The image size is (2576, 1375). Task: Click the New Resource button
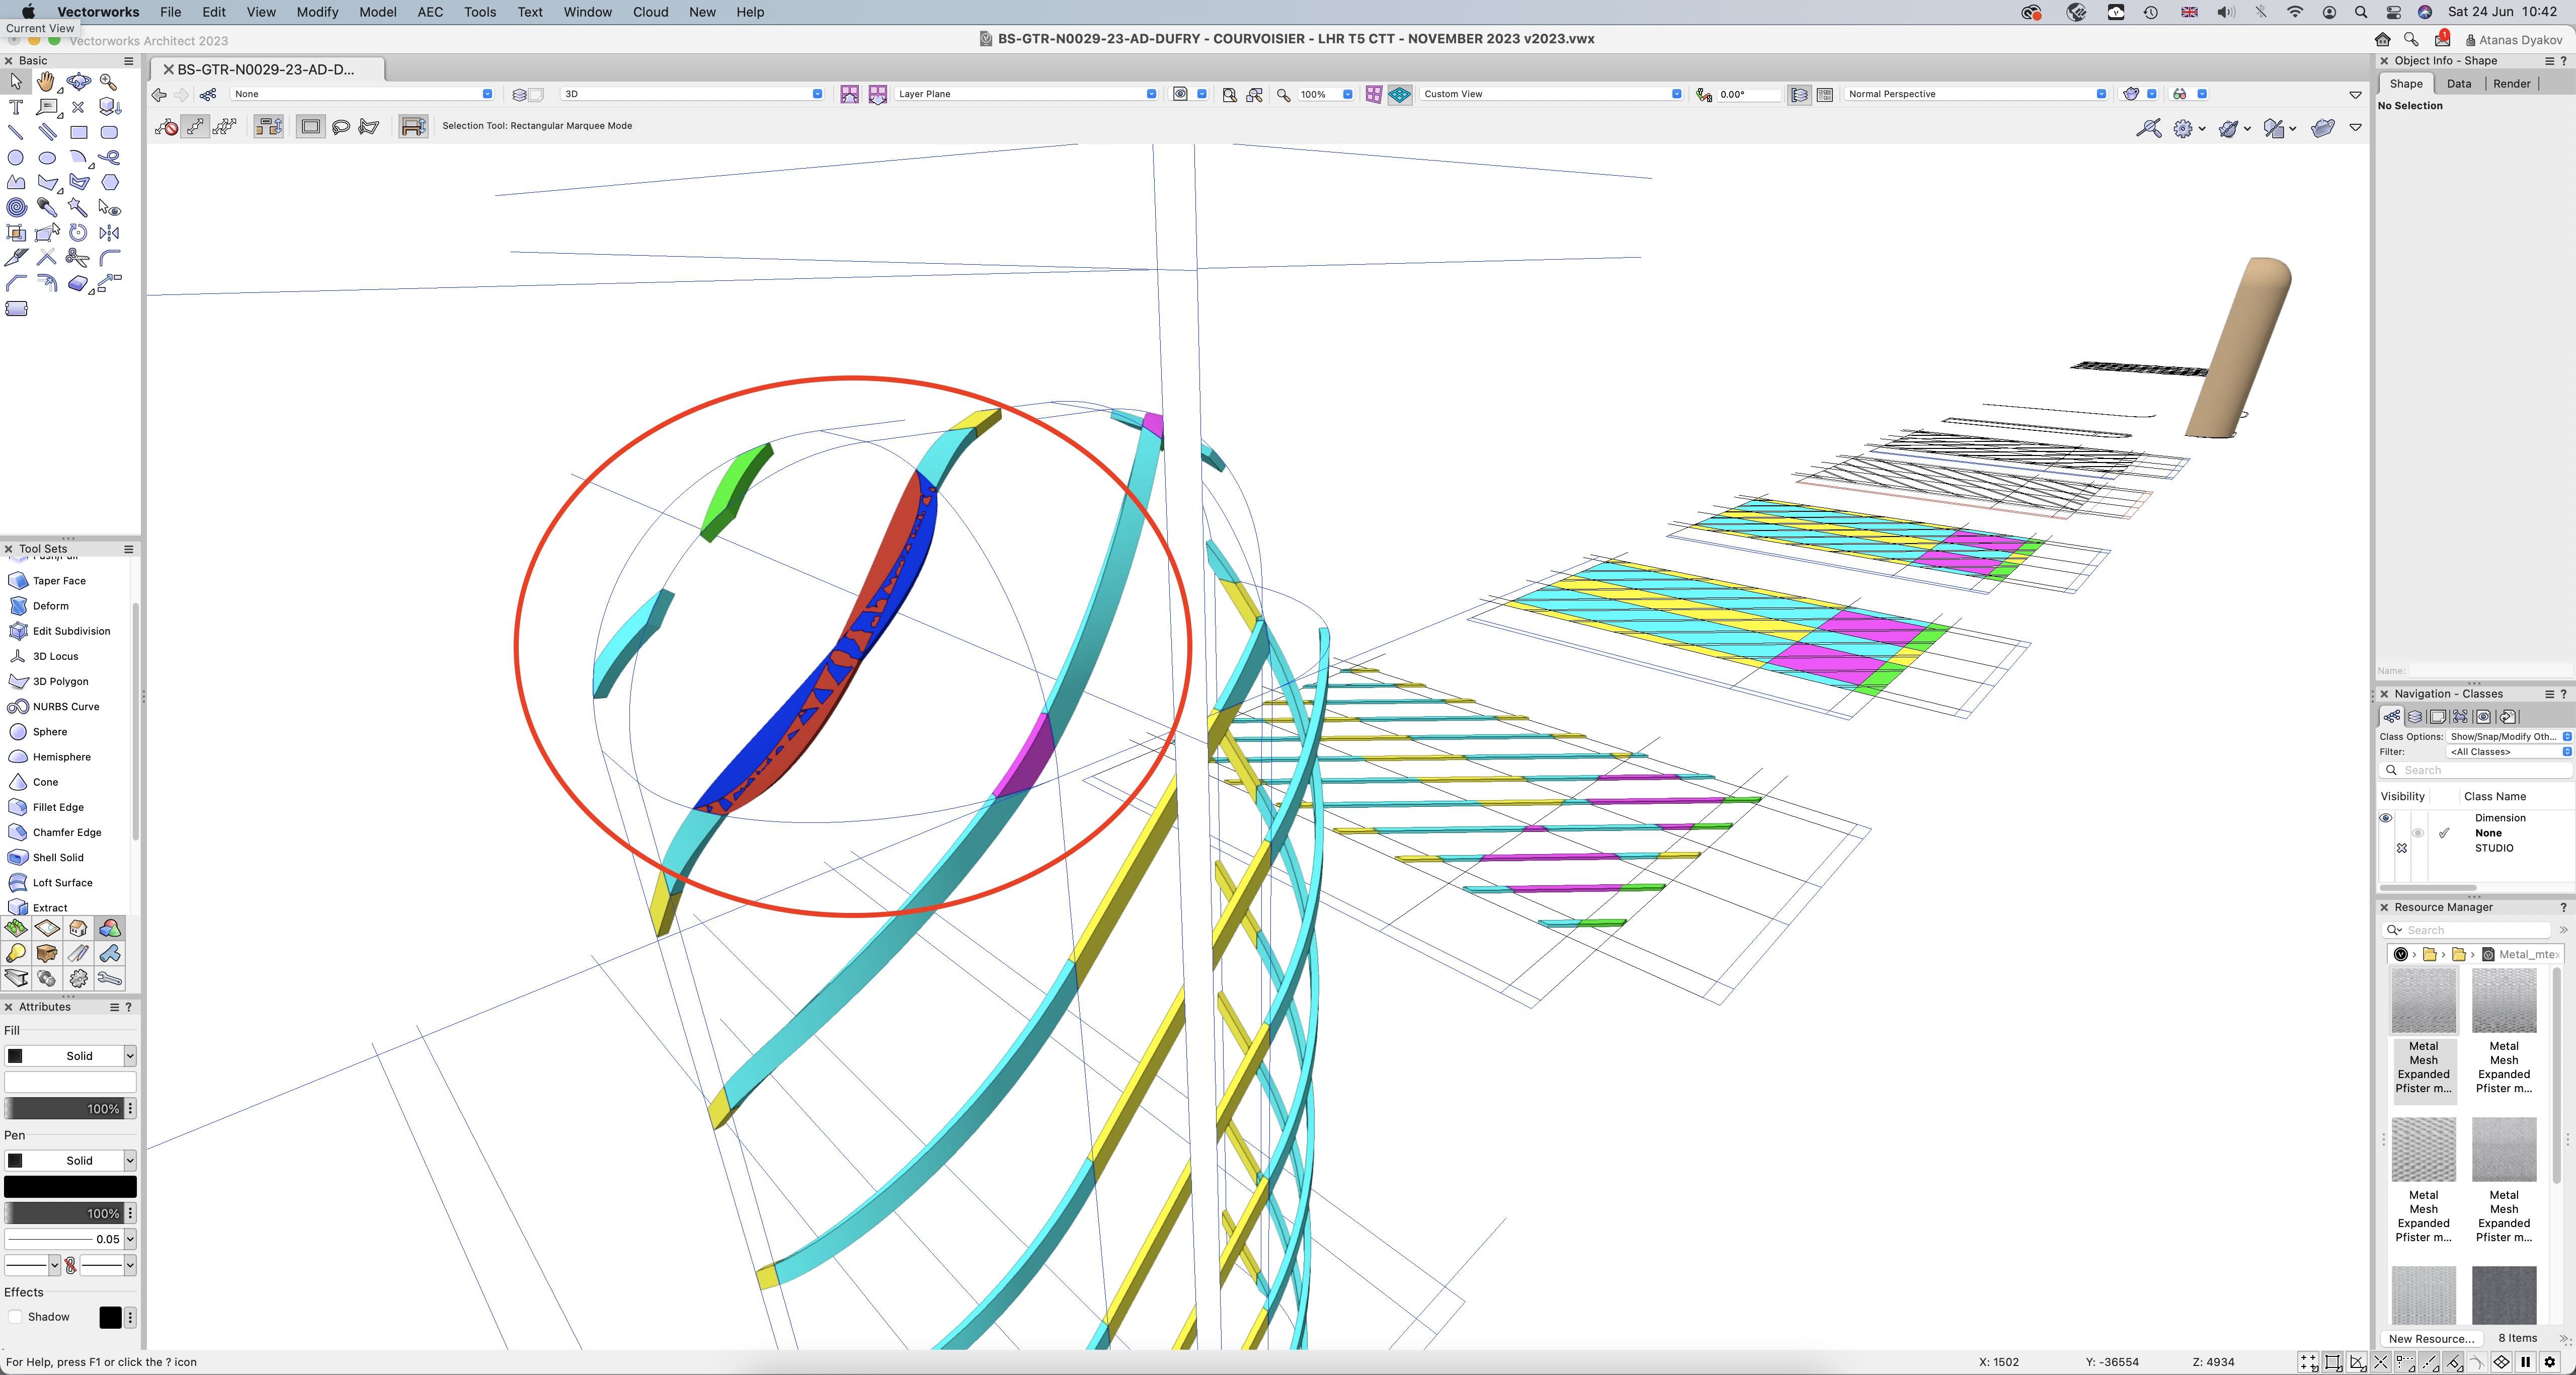(2432, 1338)
